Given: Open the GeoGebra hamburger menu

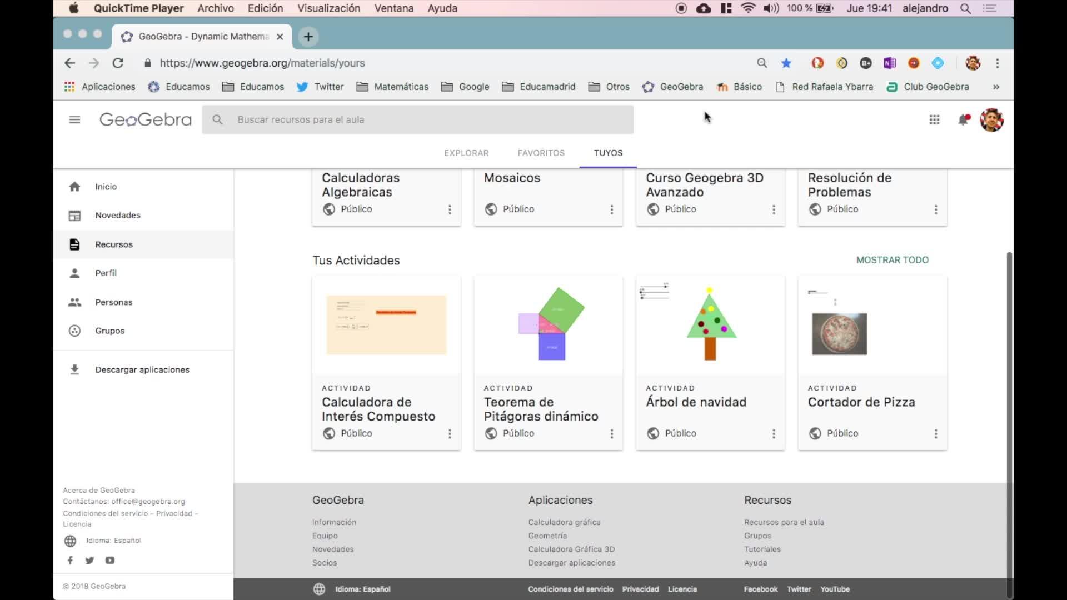Looking at the screenshot, I should tap(74, 119).
